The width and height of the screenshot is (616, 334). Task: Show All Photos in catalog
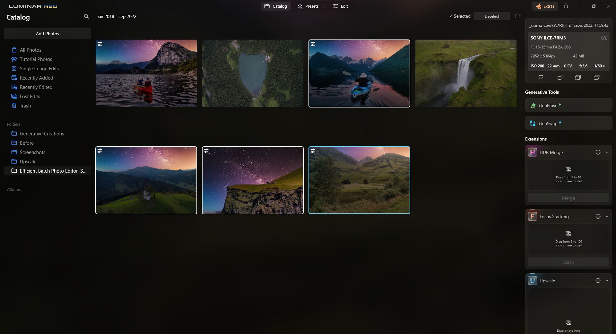pos(30,50)
